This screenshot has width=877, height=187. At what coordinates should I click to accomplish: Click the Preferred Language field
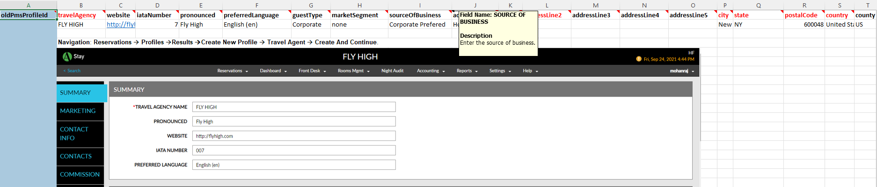pos(294,165)
